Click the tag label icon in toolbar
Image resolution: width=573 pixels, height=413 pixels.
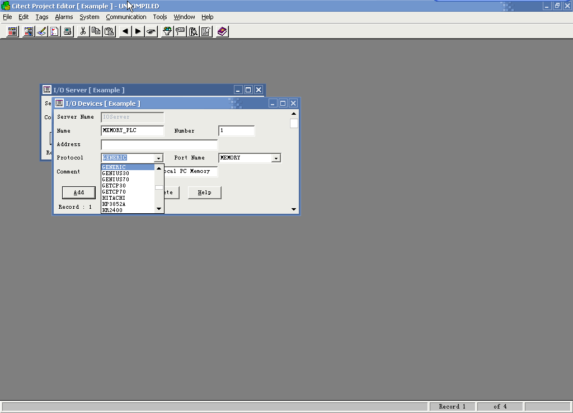click(180, 31)
